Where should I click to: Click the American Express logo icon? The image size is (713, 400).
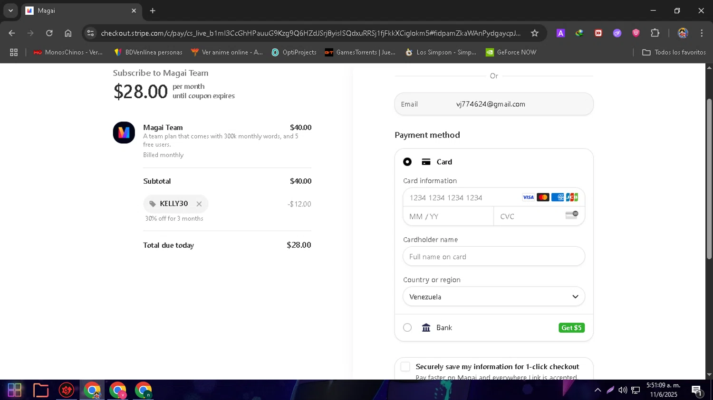558,197
